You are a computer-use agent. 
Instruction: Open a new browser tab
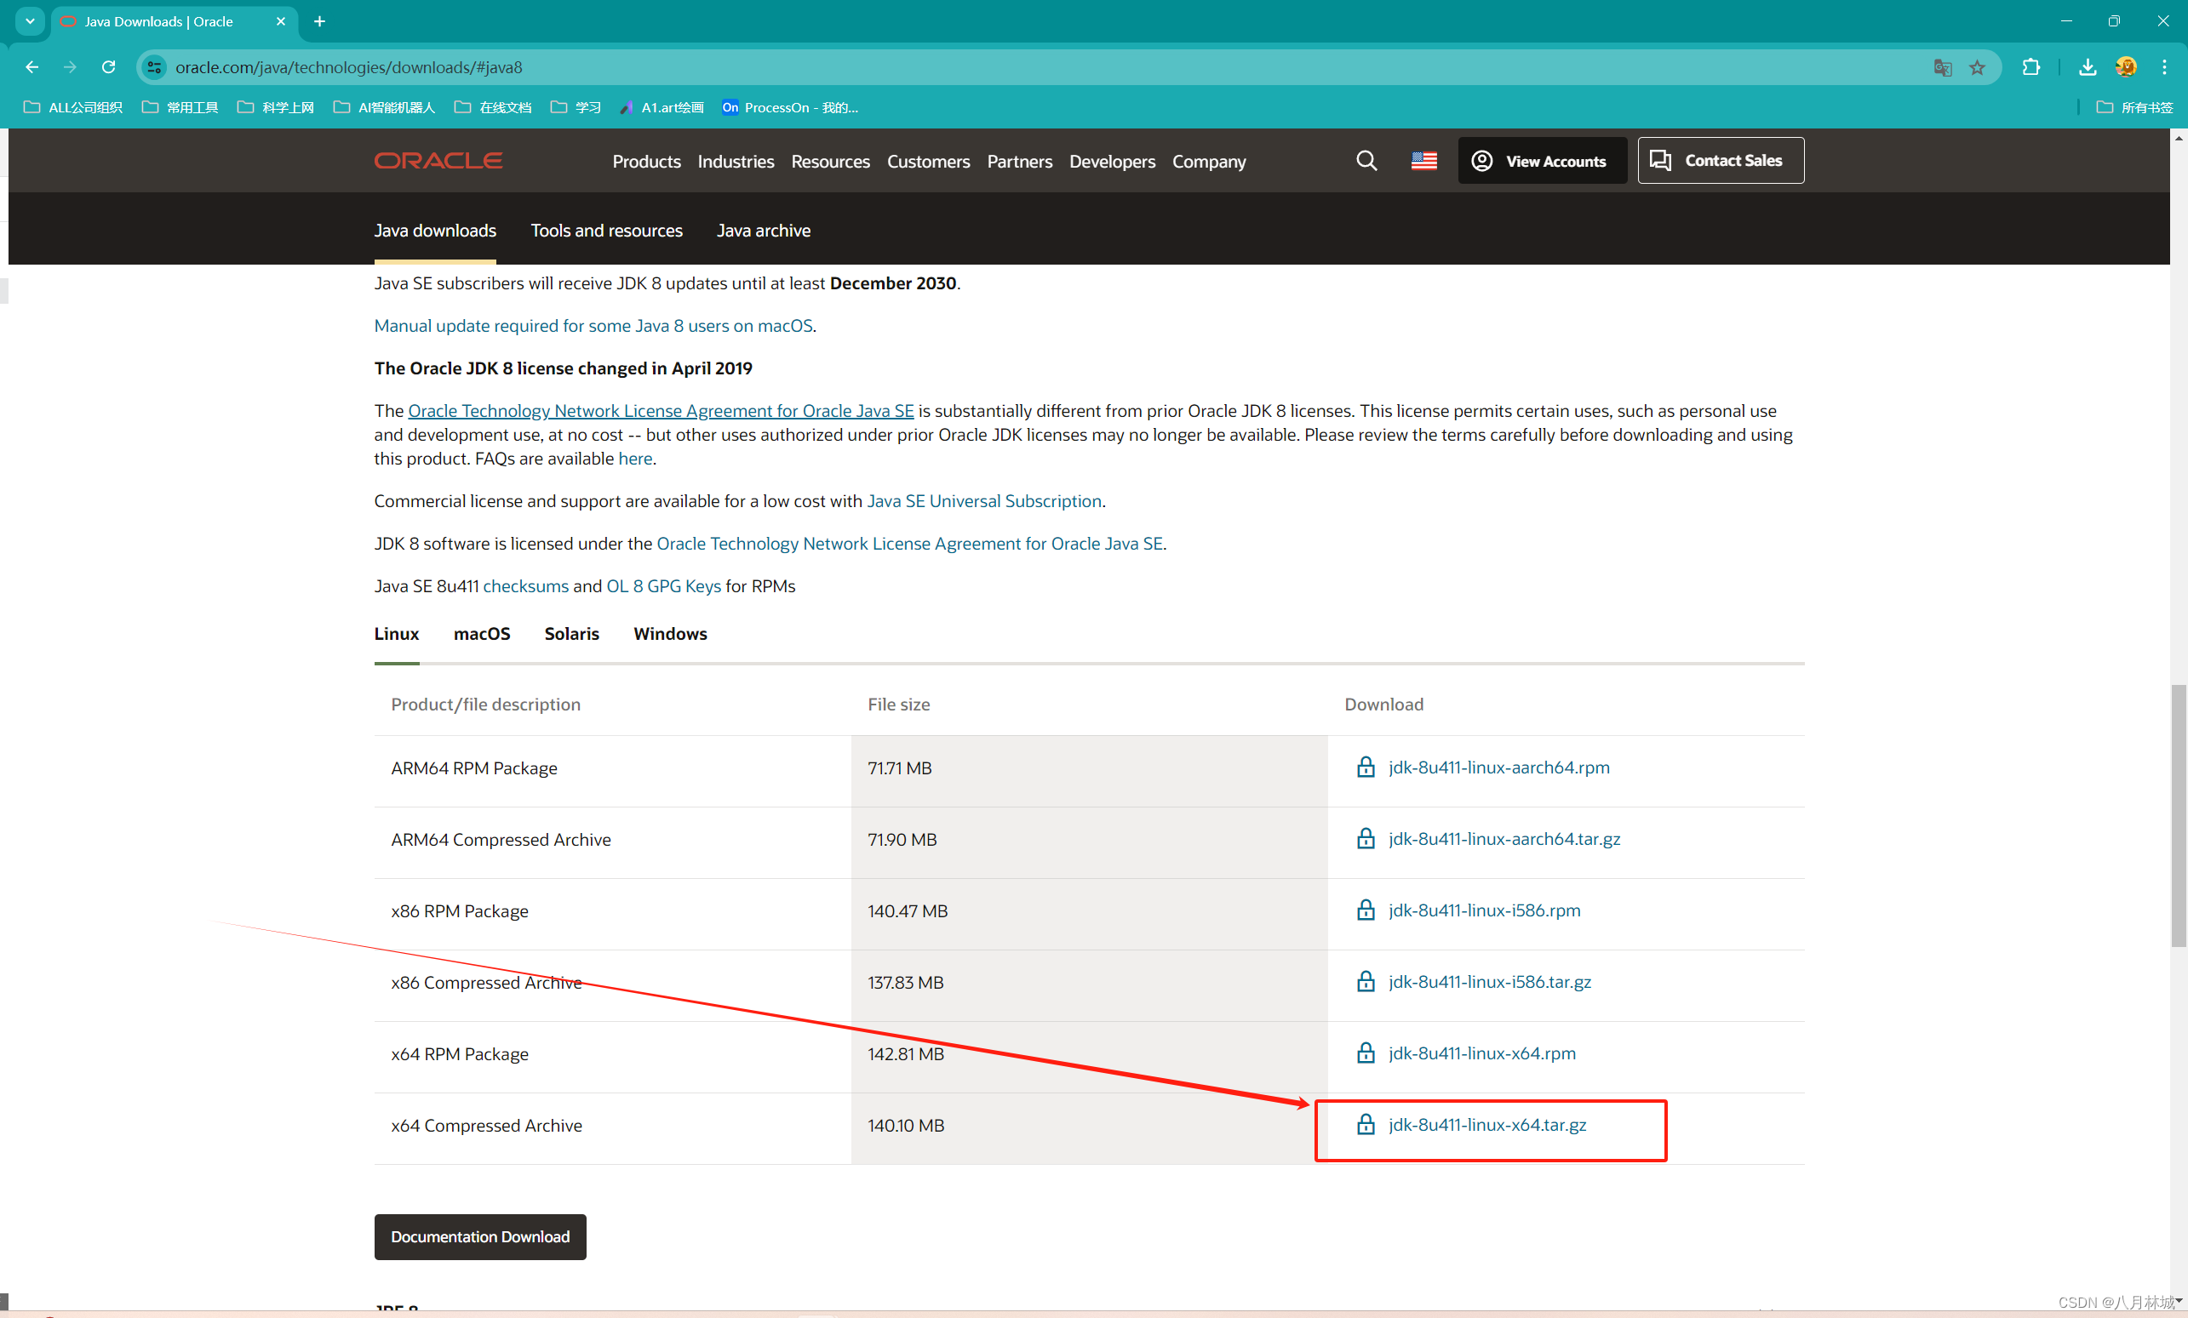point(319,21)
